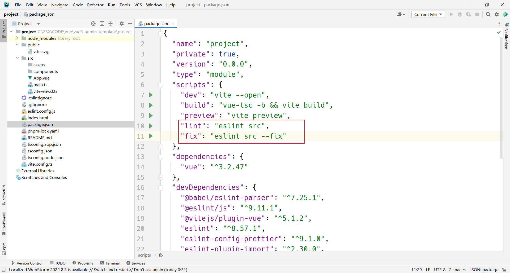Open the Services tool window
Screen dimensions: 510x273
(x=136, y=263)
